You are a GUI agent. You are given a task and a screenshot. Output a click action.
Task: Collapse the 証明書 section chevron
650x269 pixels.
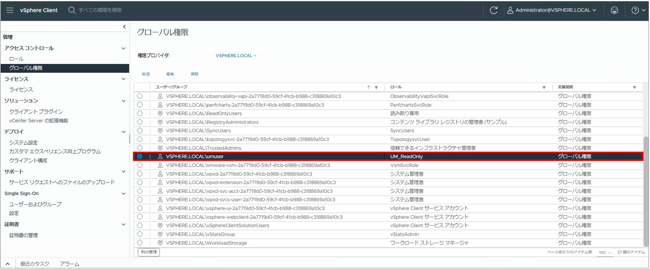point(124,225)
